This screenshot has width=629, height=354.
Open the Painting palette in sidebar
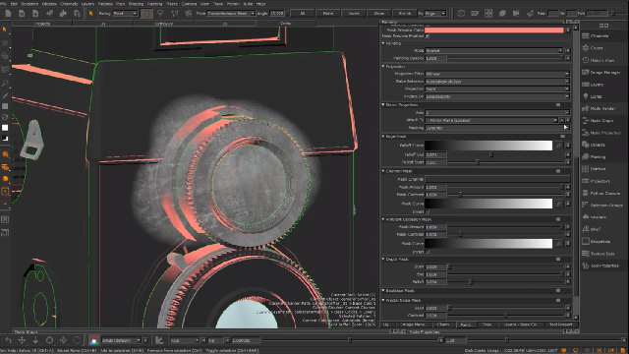pos(594,156)
